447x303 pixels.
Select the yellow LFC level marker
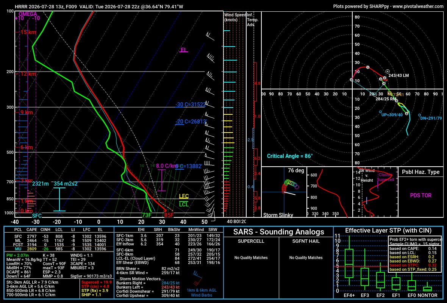pos(184,196)
